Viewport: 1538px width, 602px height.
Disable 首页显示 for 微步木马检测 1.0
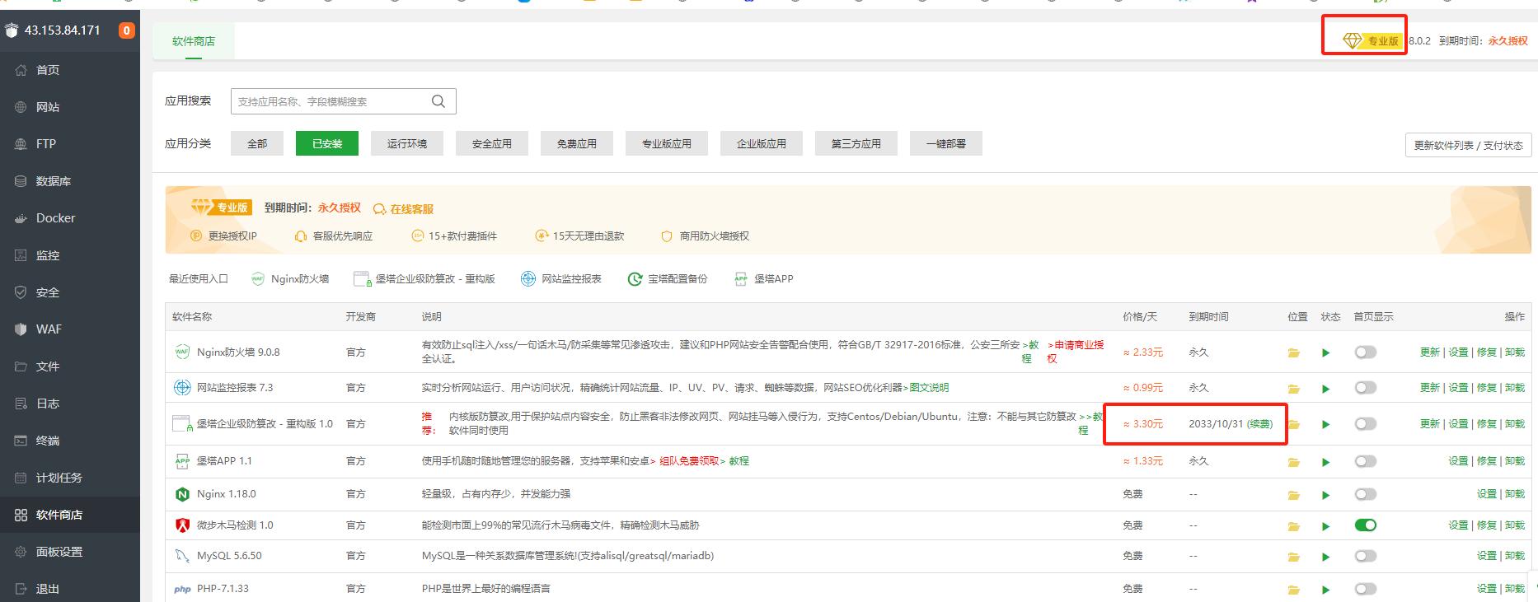pos(1366,525)
